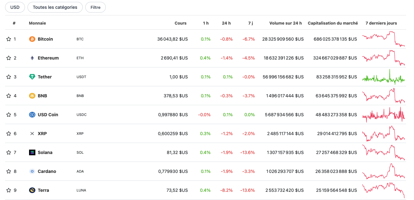The height and width of the screenshot is (200, 414).
Task: Click the Ethereum logo icon
Action: pos(32,58)
